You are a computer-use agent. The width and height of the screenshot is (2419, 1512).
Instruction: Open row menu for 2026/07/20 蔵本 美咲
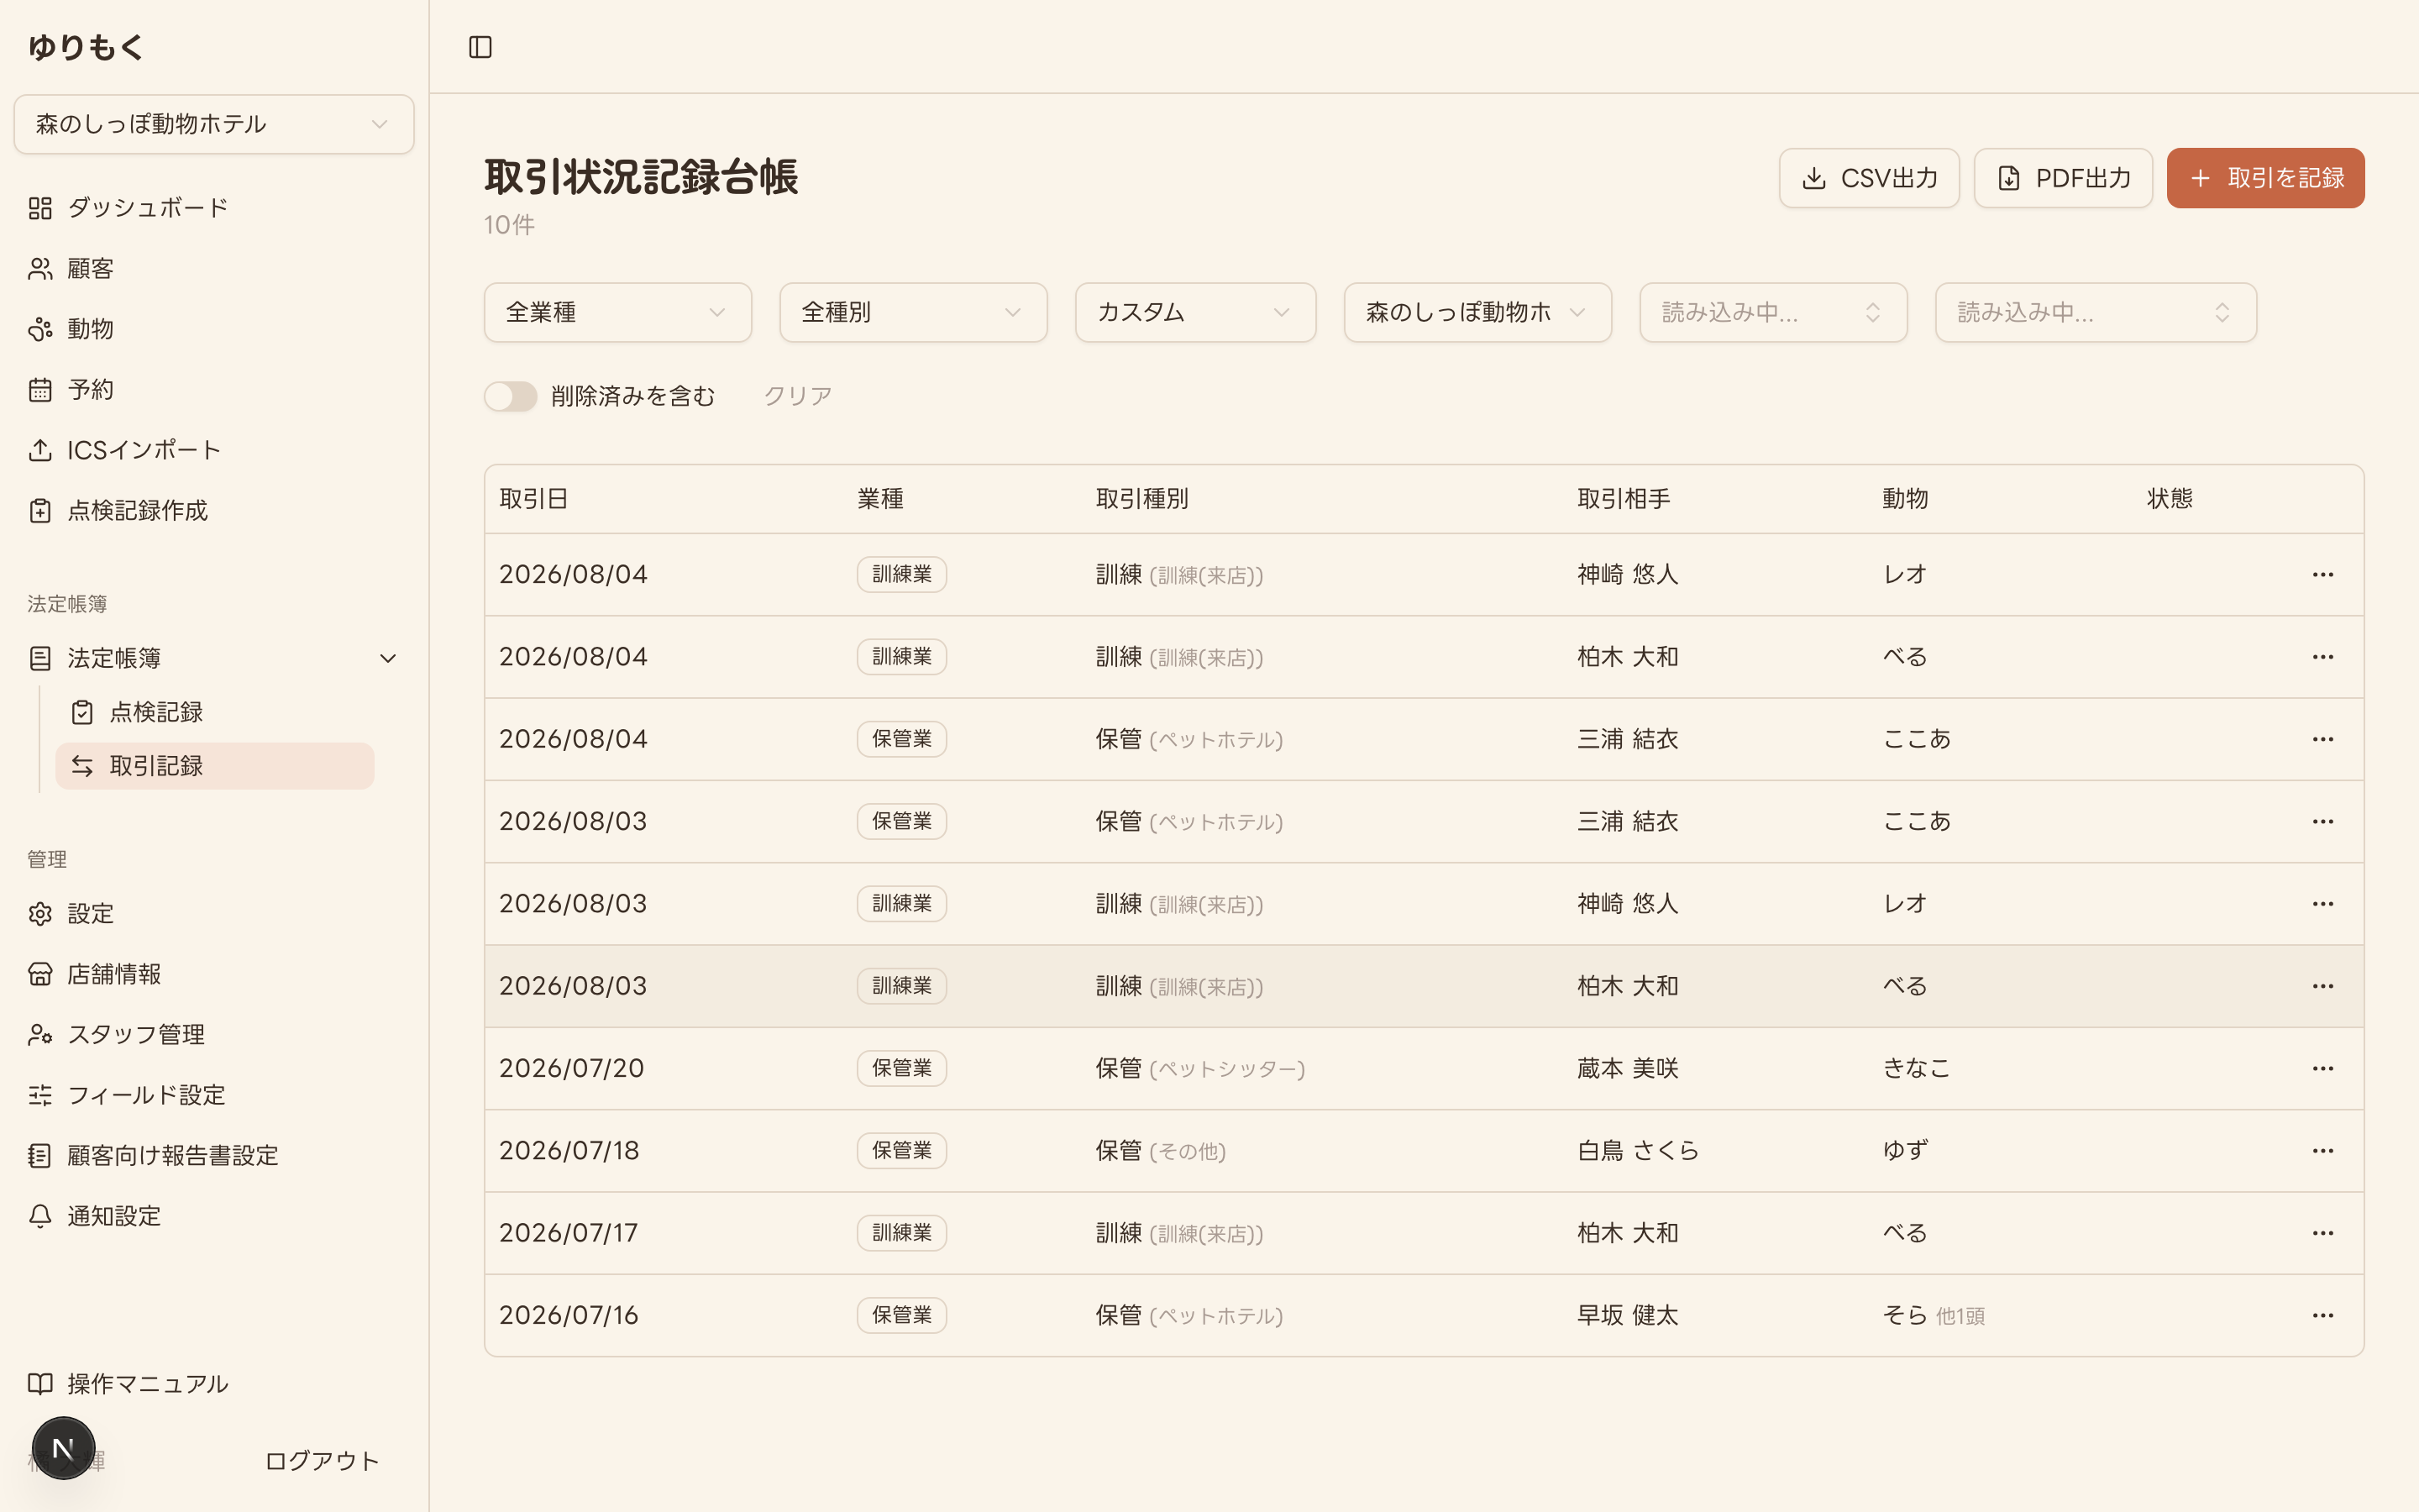[x=2322, y=1069]
